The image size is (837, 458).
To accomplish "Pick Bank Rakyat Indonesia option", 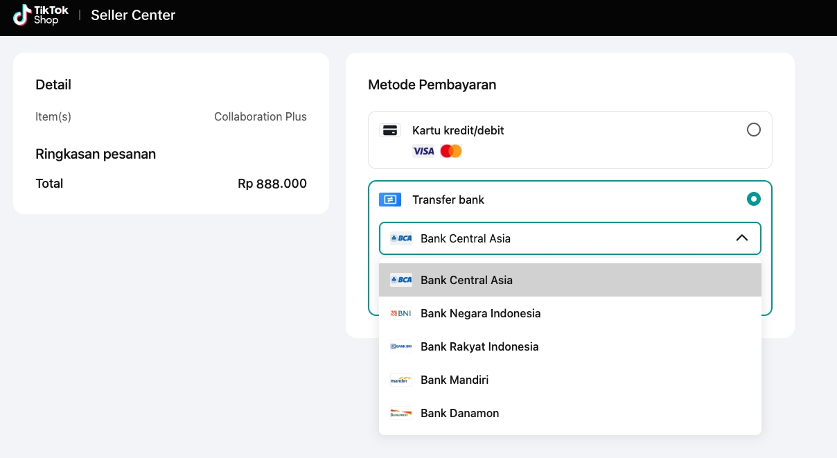I will [x=479, y=346].
